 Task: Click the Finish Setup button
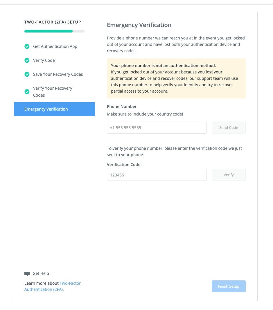point(229,286)
